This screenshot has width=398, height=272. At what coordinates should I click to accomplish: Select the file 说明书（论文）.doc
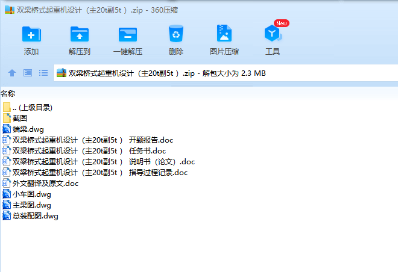click(x=104, y=162)
